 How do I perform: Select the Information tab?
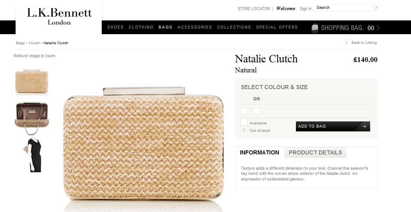click(x=260, y=153)
